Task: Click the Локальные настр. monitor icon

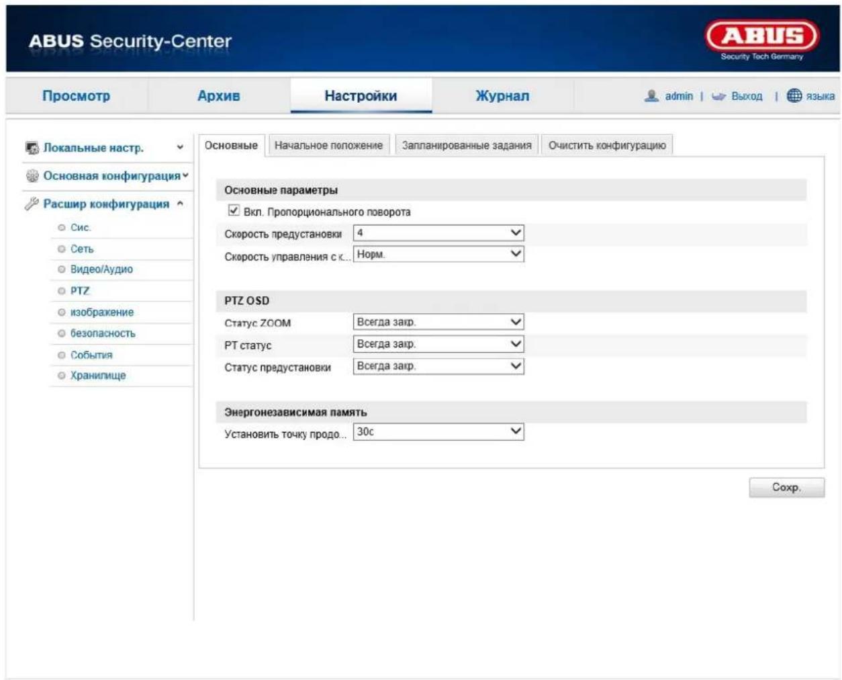Action: pyautogui.click(x=32, y=148)
